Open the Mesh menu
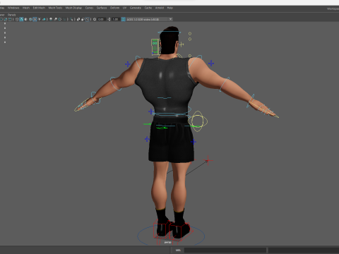Screen dimensions: 339x254 click(26, 8)
